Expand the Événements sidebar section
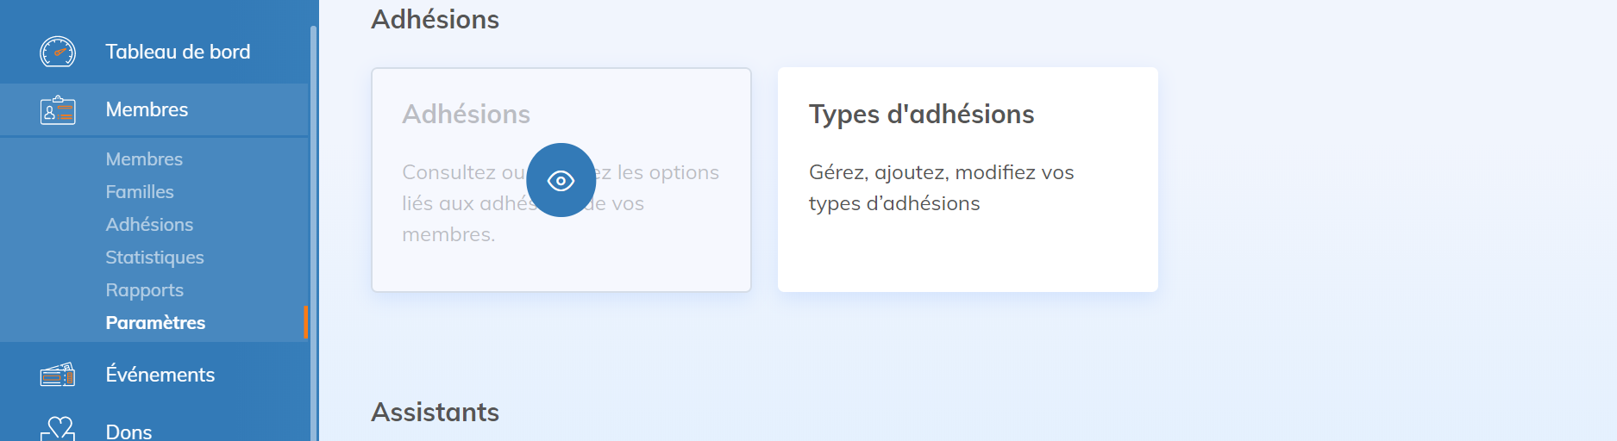 coord(160,375)
